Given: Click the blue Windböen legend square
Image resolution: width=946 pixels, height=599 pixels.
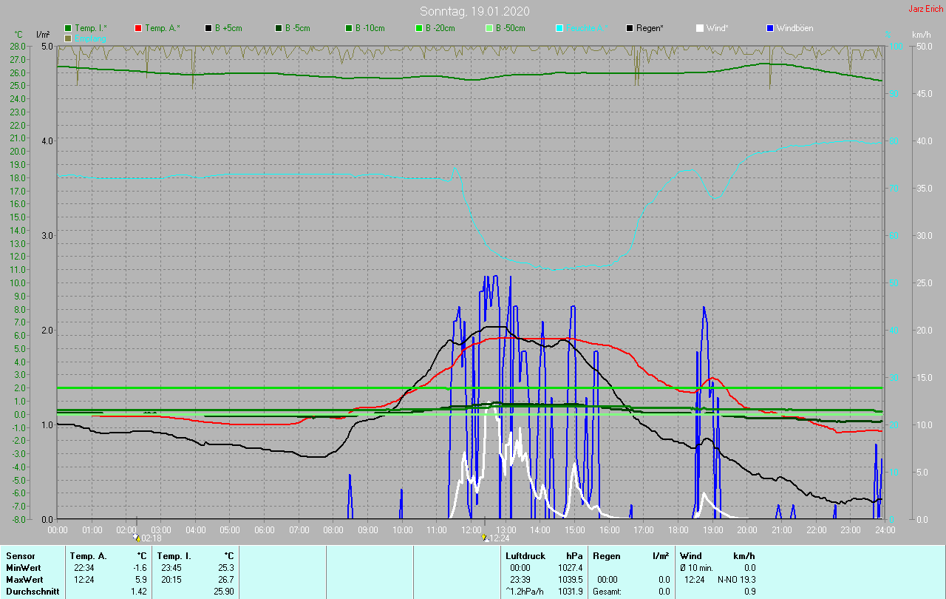Looking at the screenshot, I should click(770, 28).
